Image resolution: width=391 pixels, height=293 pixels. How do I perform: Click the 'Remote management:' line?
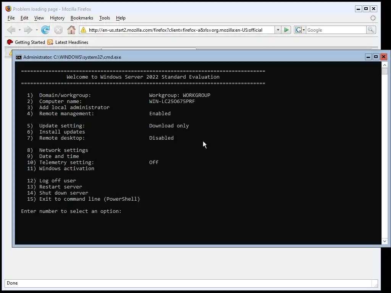pos(66,114)
